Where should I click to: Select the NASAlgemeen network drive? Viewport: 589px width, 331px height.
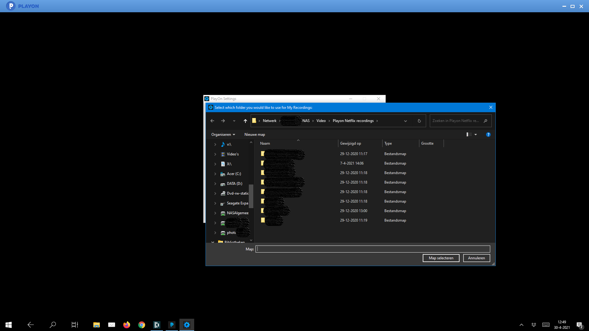point(237,213)
